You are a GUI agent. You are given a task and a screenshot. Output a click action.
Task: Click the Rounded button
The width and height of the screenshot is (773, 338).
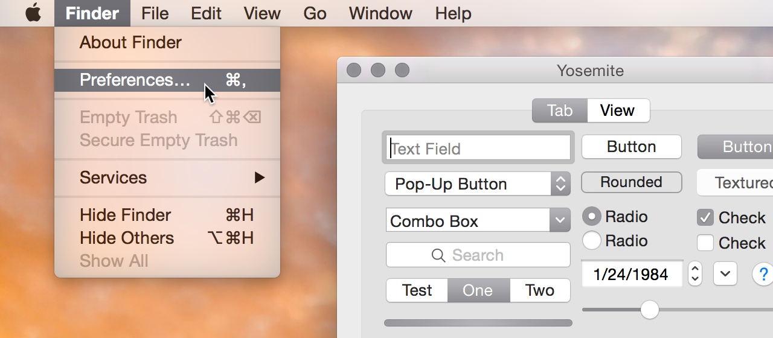[632, 182]
